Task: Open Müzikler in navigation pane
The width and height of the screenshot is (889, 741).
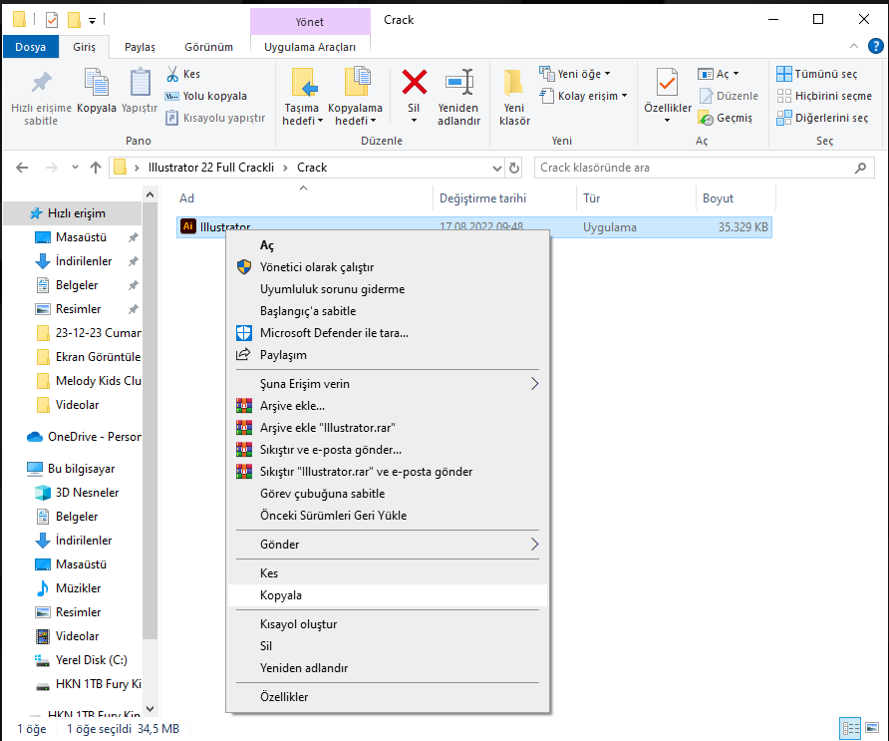Action: (x=69, y=588)
